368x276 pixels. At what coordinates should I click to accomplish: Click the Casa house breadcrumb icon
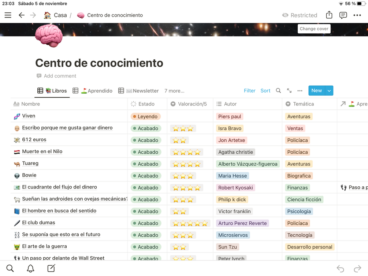tap(47, 15)
